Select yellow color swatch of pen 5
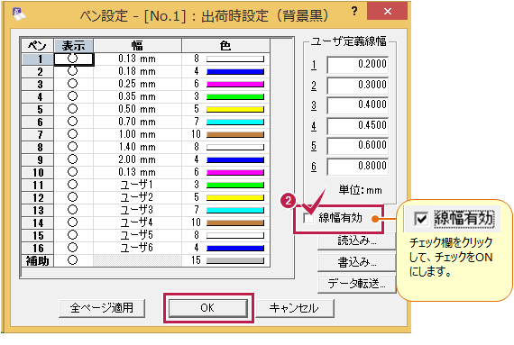 tap(235, 109)
